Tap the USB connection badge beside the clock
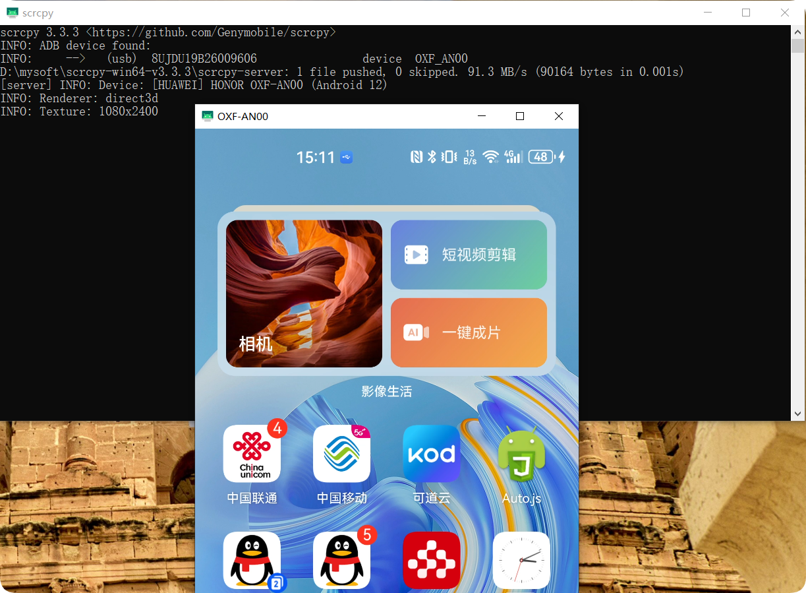This screenshot has height=593, width=806. coord(345,157)
